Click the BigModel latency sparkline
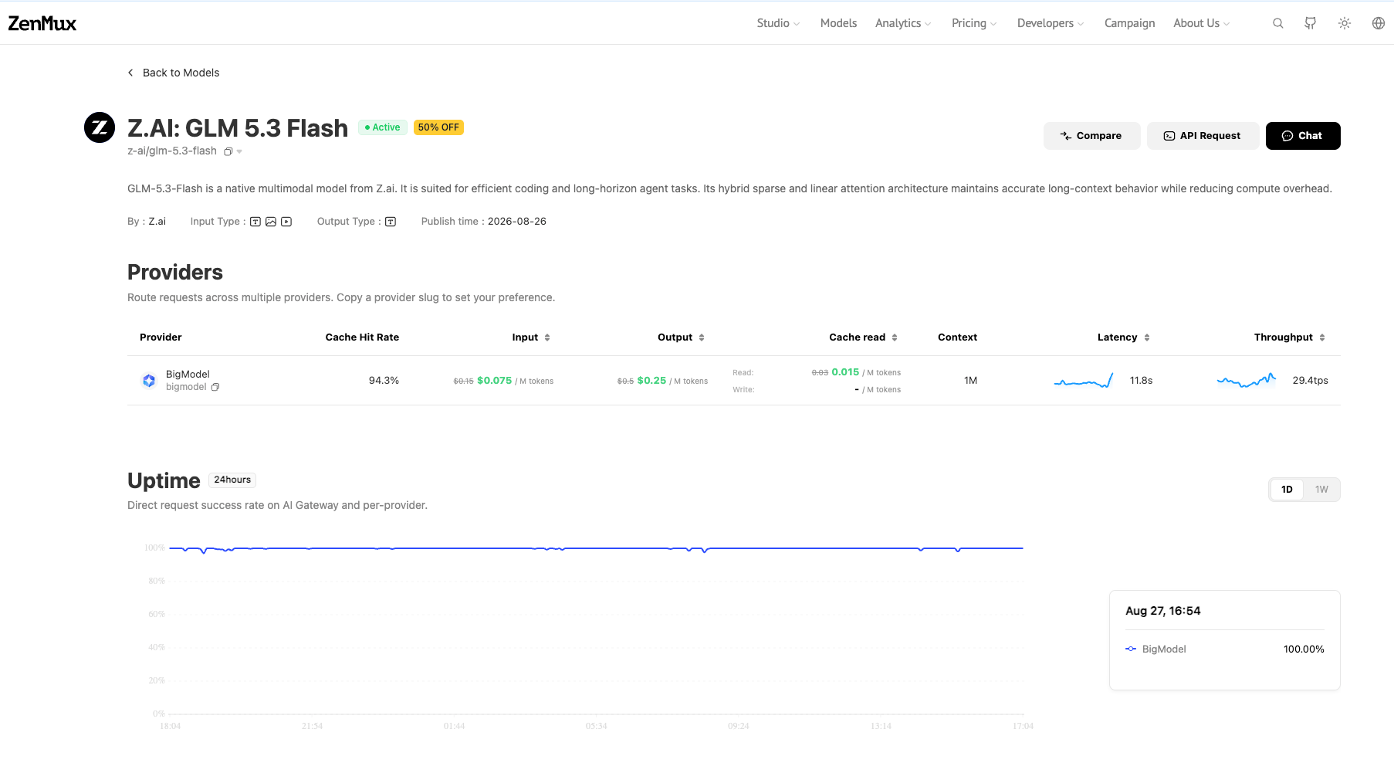Image resolution: width=1394 pixels, height=763 pixels. (1084, 380)
